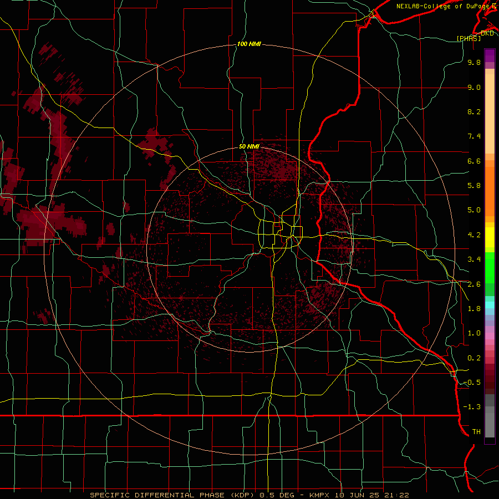Click the [PHAS] label above the color scale

coord(469,38)
